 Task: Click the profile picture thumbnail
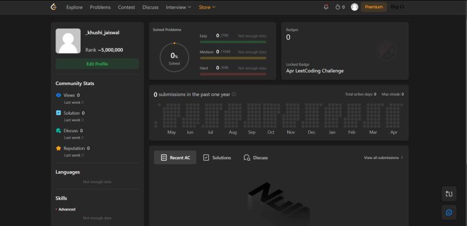(68, 41)
